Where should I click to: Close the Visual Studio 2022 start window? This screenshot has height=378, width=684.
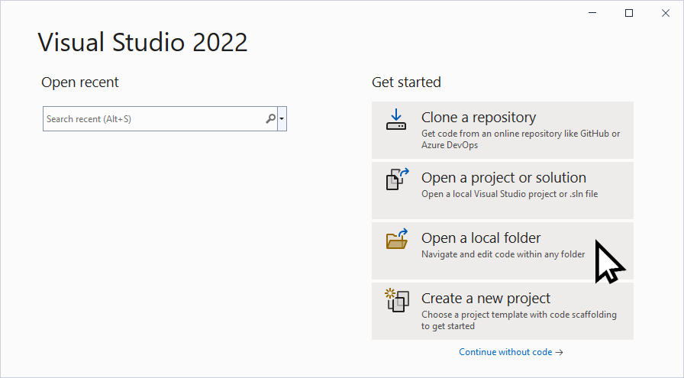tap(666, 13)
